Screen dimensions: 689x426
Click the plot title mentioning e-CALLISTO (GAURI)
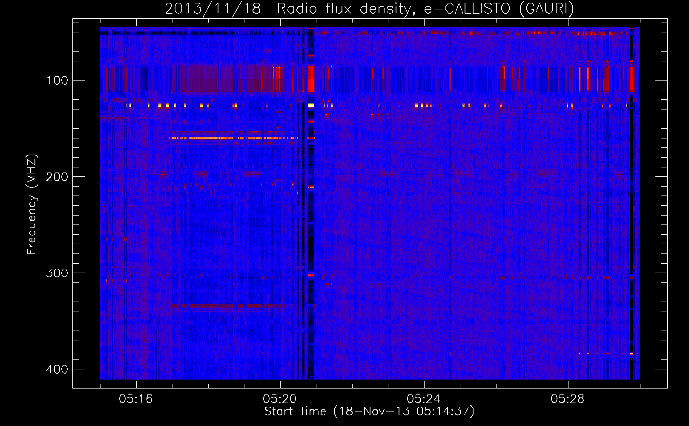pyautogui.click(x=369, y=9)
